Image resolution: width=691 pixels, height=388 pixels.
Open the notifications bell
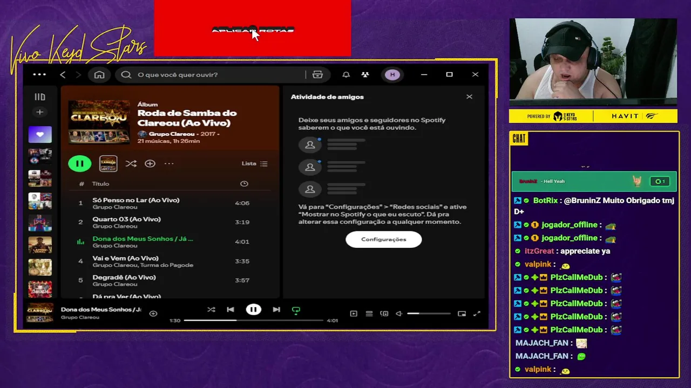click(346, 75)
